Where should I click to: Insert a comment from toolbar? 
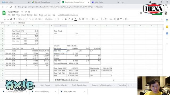(x=114, y=19)
